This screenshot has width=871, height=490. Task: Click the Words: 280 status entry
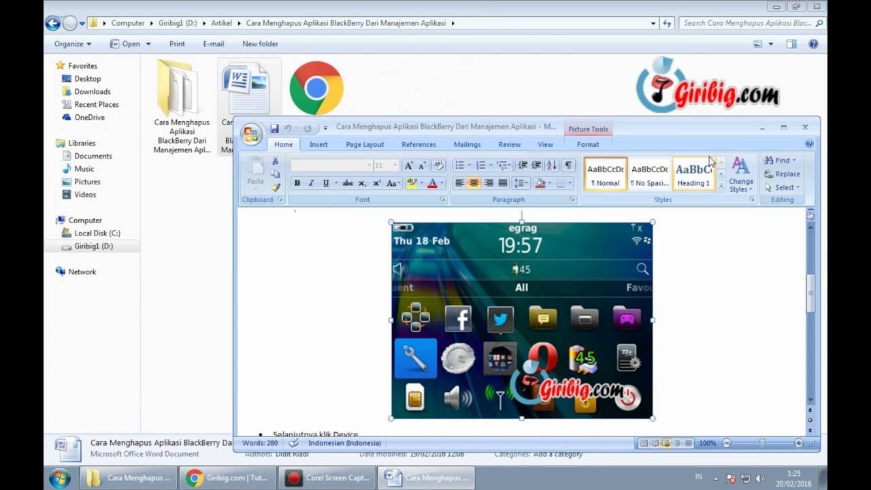point(260,443)
